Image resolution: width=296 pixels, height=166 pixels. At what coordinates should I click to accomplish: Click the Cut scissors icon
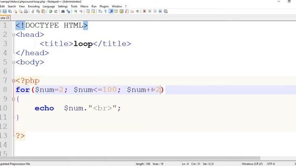coord(33,12)
